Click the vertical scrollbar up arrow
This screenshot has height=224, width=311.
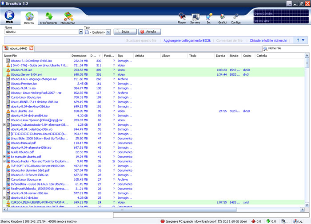(x=307, y=55)
